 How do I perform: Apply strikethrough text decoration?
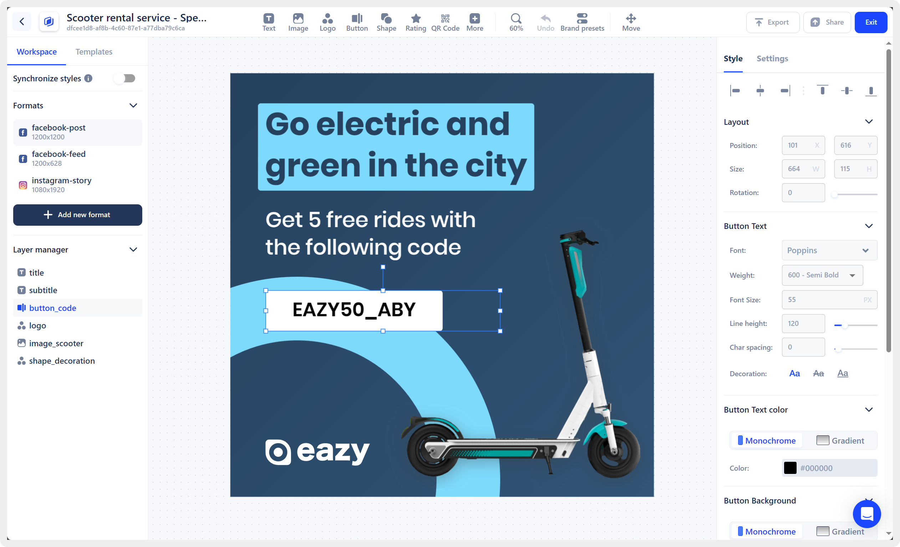click(818, 373)
